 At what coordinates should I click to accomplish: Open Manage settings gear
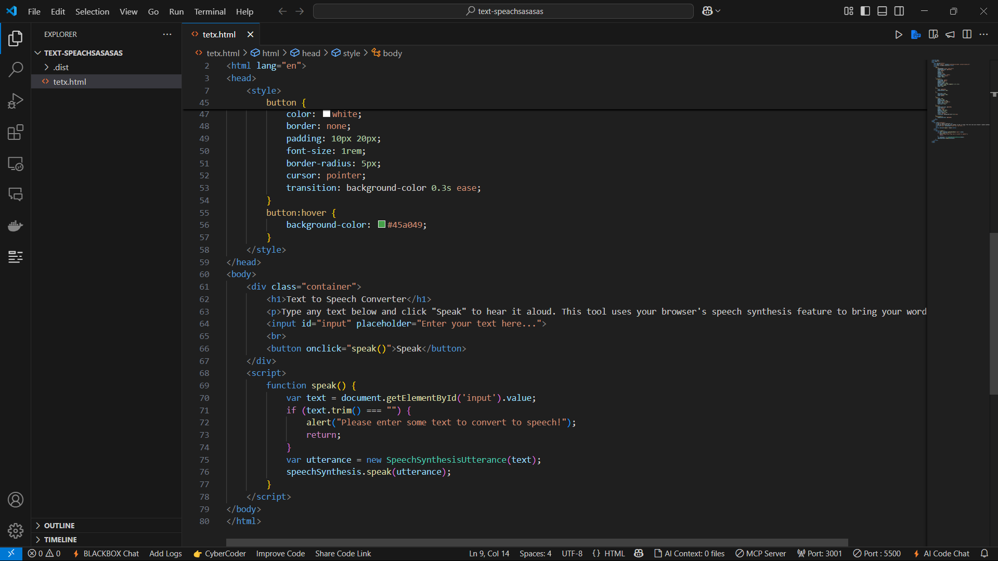click(x=16, y=530)
